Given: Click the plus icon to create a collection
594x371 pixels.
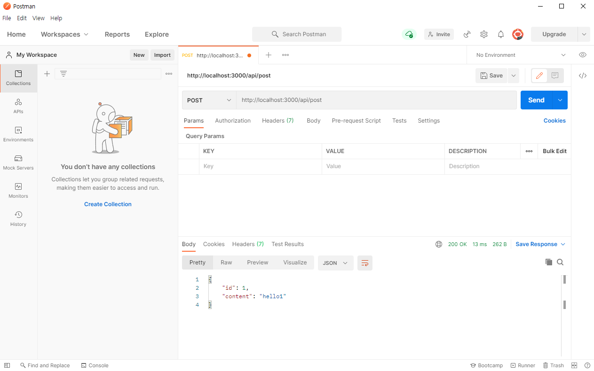Looking at the screenshot, I should coord(47,74).
